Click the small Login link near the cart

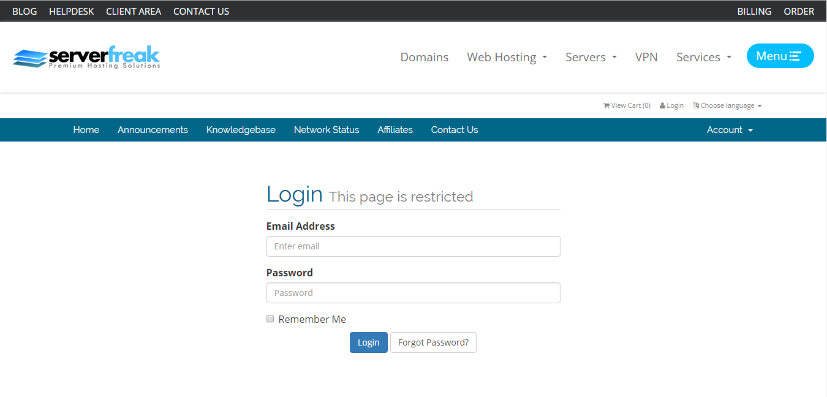[671, 105]
